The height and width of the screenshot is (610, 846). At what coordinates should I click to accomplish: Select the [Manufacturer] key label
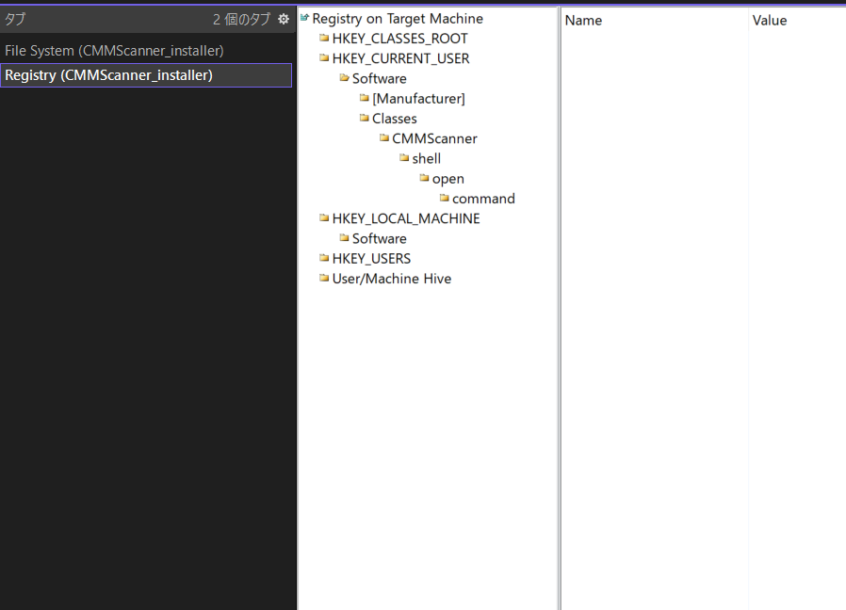[418, 99]
